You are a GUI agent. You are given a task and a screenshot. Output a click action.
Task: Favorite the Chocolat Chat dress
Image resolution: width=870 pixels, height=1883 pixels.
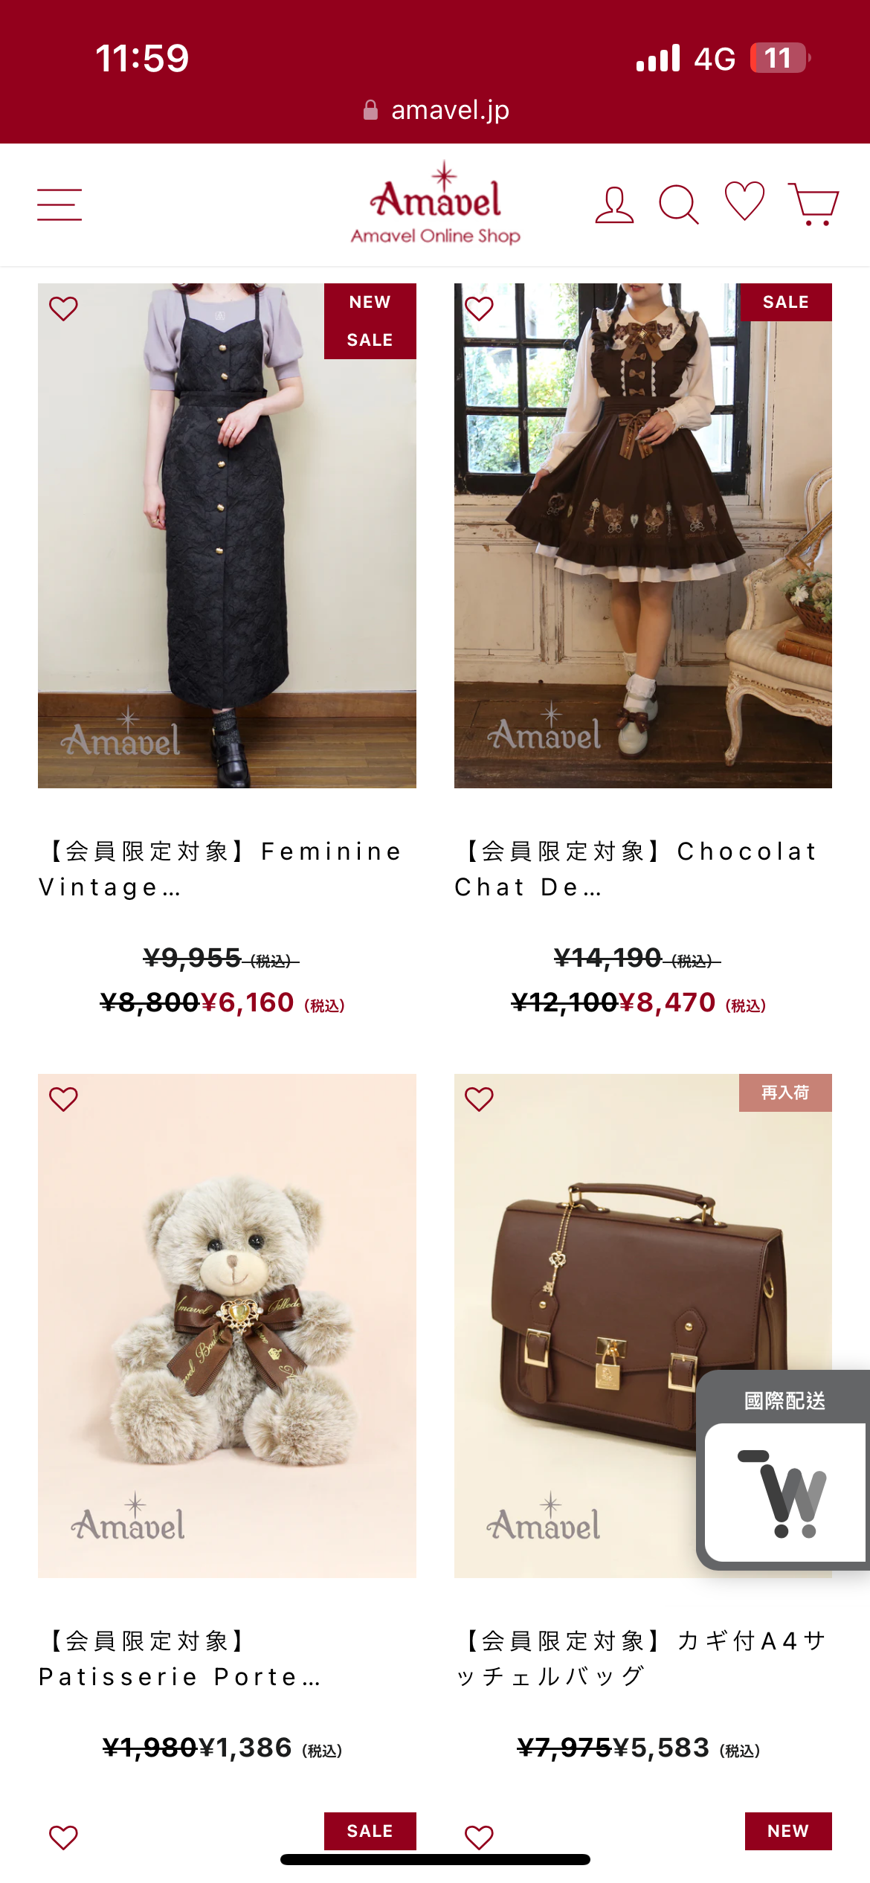[479, 308]
